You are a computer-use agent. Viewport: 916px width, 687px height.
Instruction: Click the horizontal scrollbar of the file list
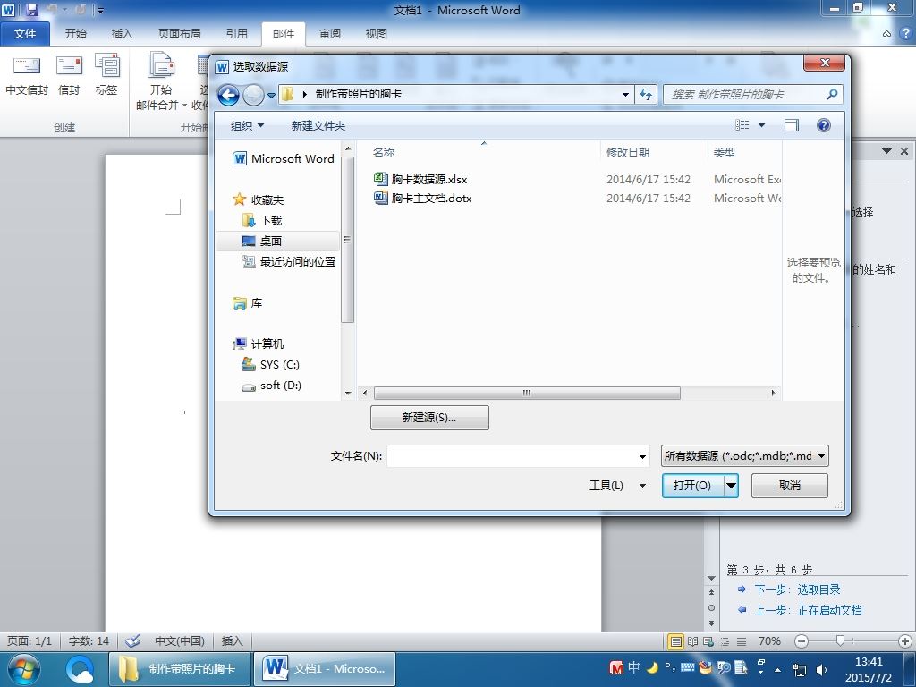point(527,394)
